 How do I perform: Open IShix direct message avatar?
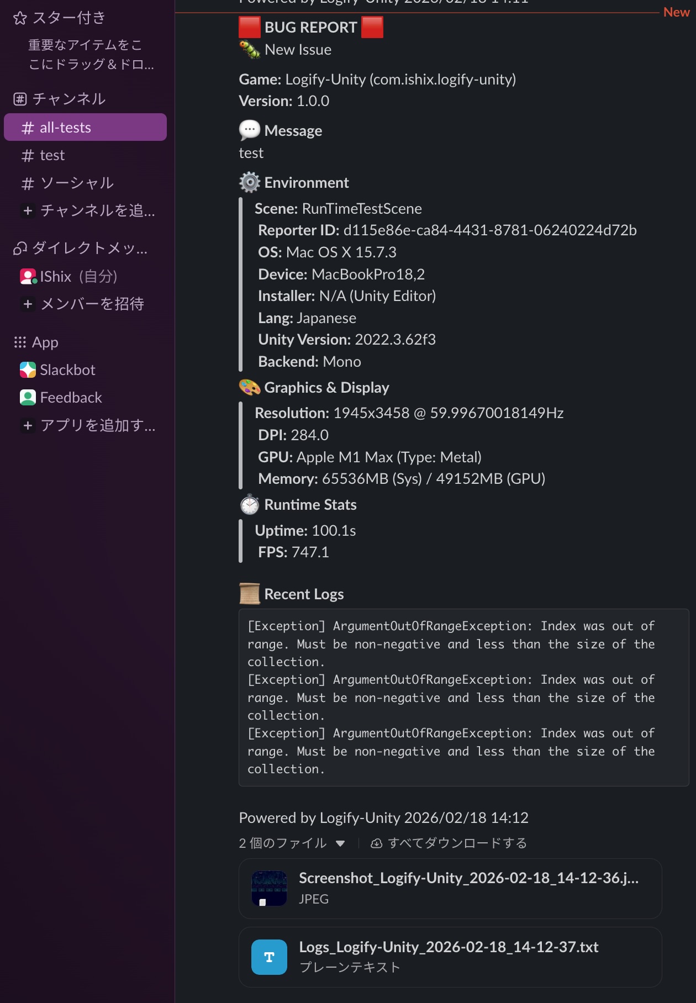[x=28, y=276]
